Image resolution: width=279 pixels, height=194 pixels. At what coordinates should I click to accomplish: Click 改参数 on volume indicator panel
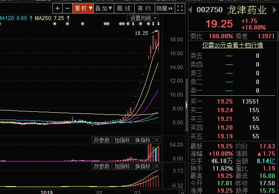point(102,140)
